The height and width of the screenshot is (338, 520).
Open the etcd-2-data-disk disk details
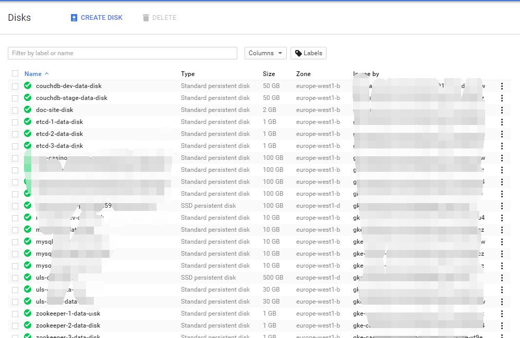point(61,133)
